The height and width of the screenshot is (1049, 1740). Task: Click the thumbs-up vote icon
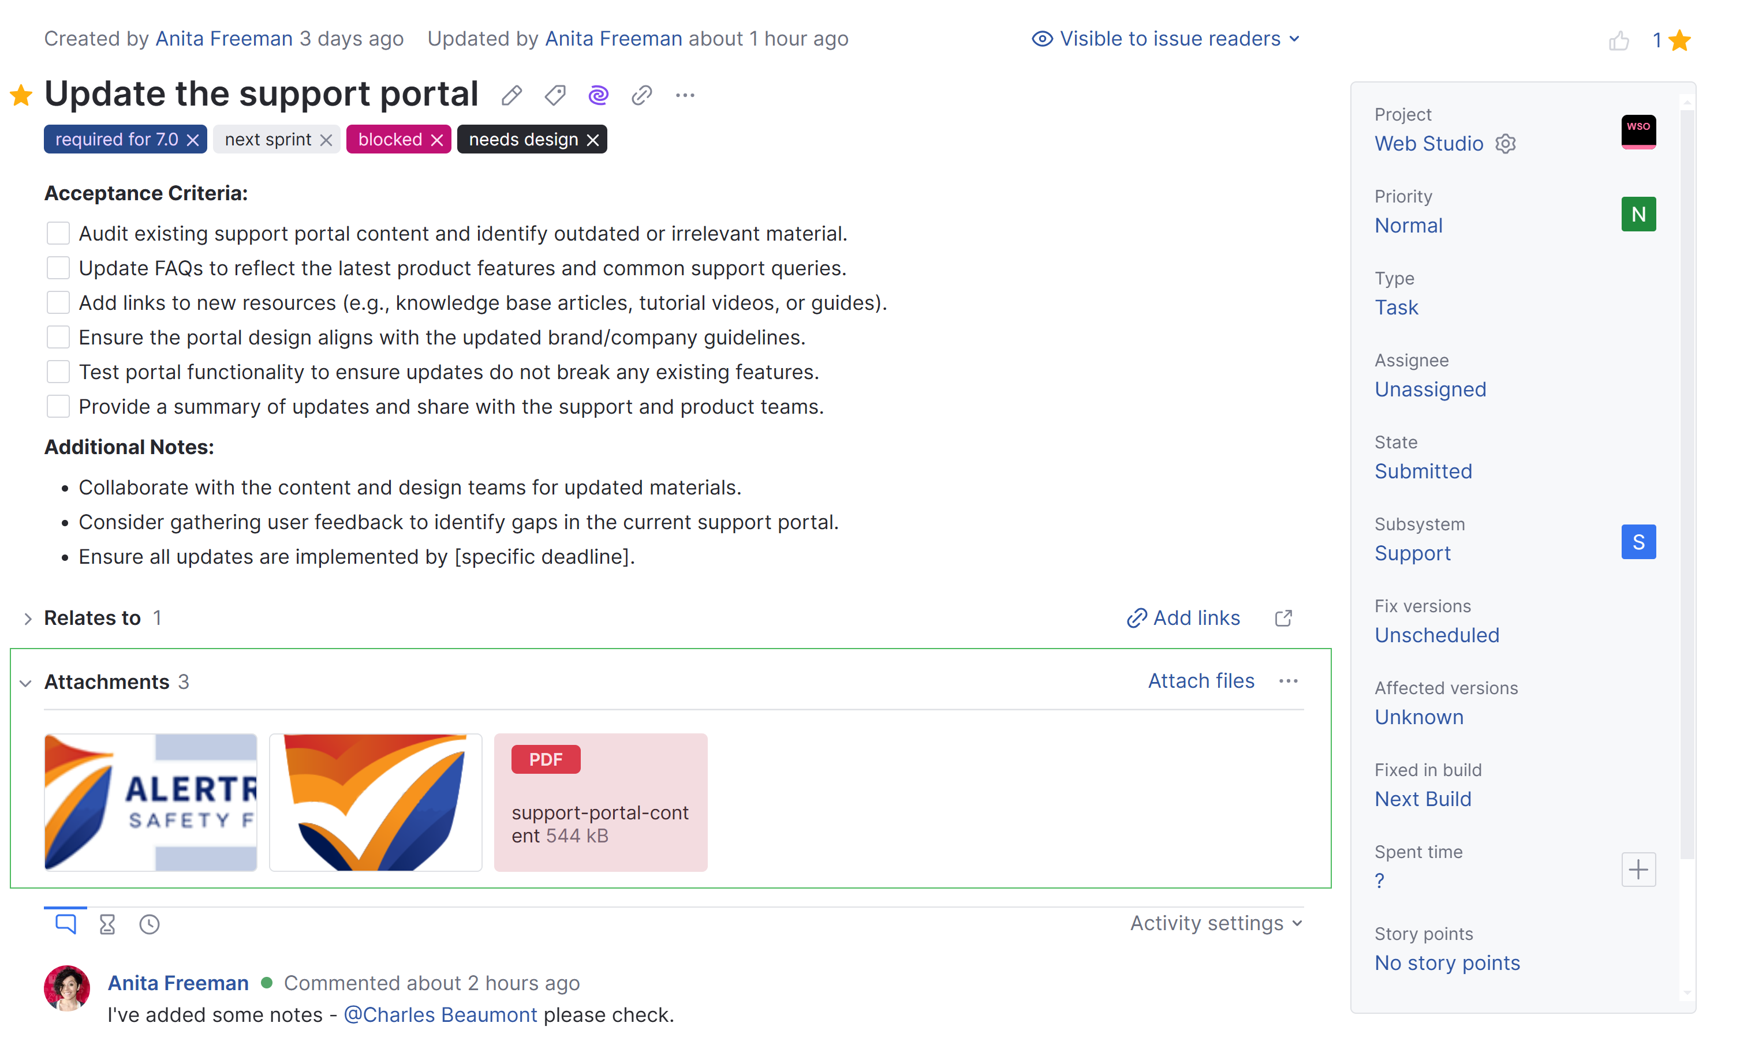coord(1619,41)
